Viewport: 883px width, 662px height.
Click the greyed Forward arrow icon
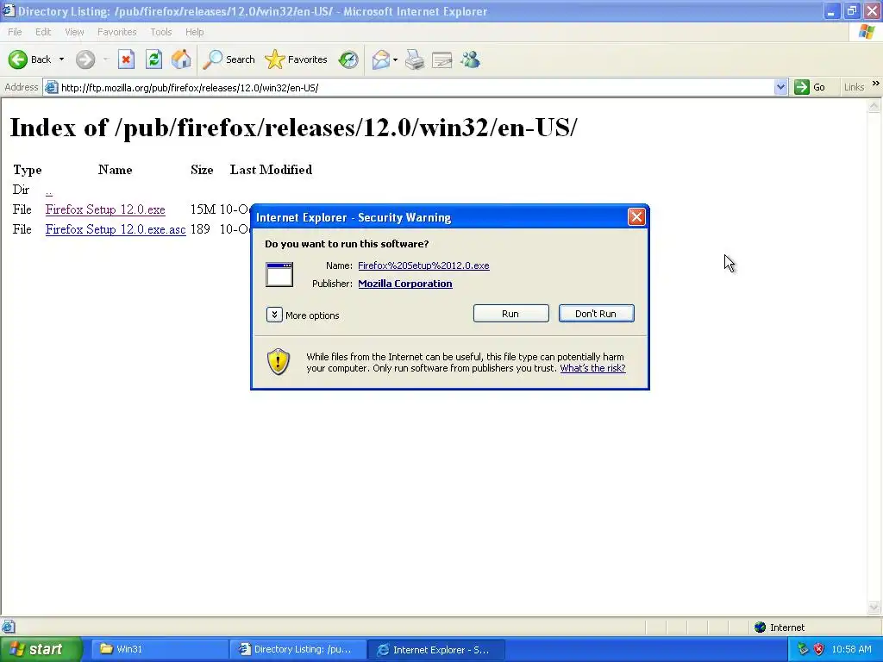[85, 59]
